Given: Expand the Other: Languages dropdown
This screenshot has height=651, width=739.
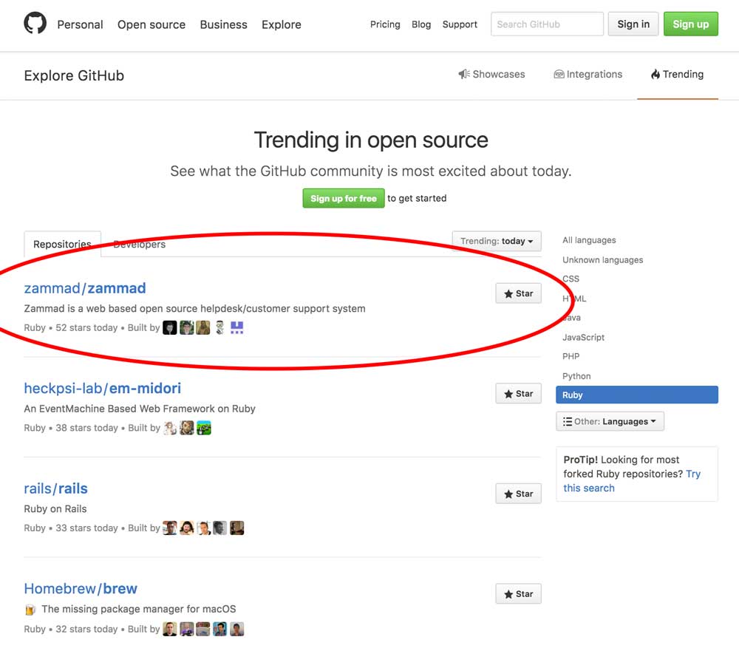Looking at the screenshot, I should tap(610, 421).
